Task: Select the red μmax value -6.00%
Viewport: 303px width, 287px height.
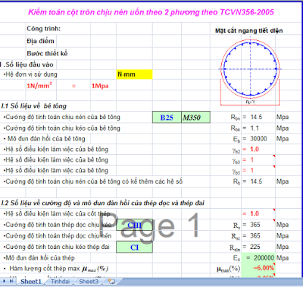Action: 264,268
